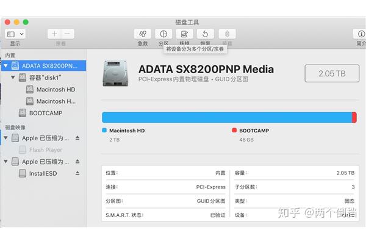366x244 pixels.
Task: Click the 48 GB size text
Action: tap(246, 140)
